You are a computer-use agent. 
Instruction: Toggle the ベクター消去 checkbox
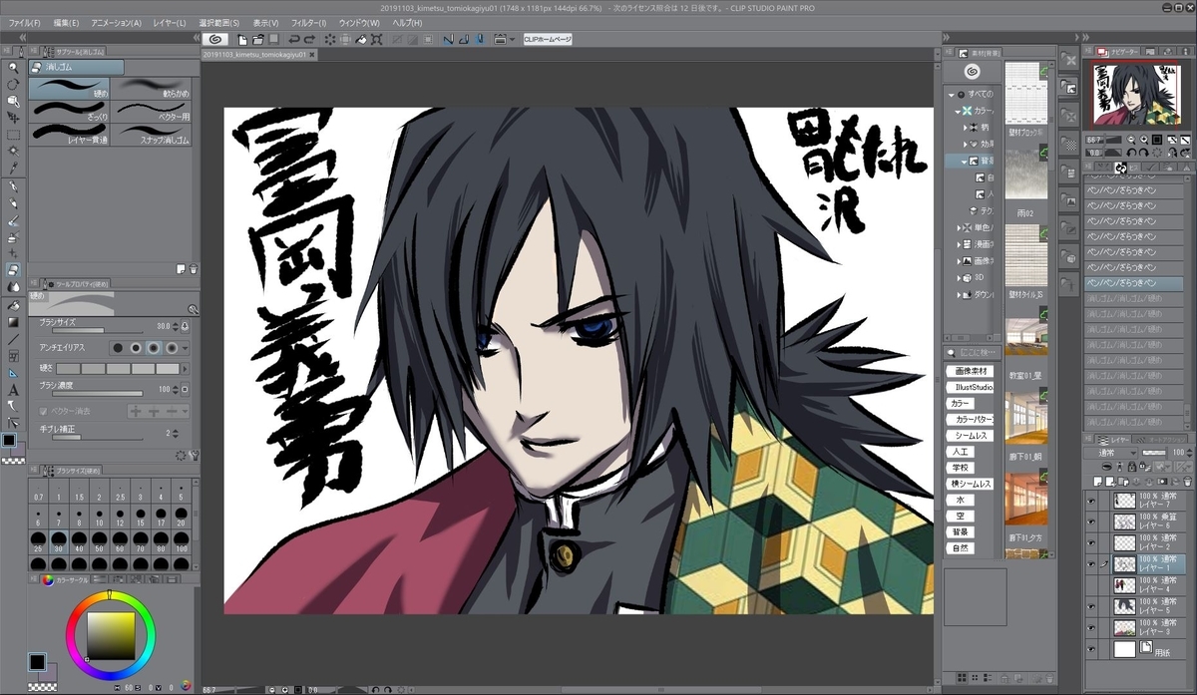coord(43,411)
